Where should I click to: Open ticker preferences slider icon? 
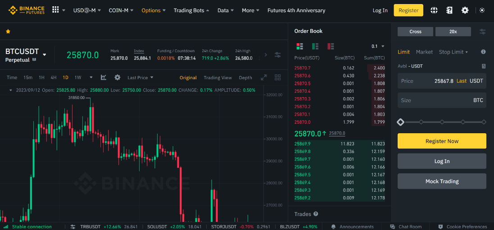(x=277, y=55)
